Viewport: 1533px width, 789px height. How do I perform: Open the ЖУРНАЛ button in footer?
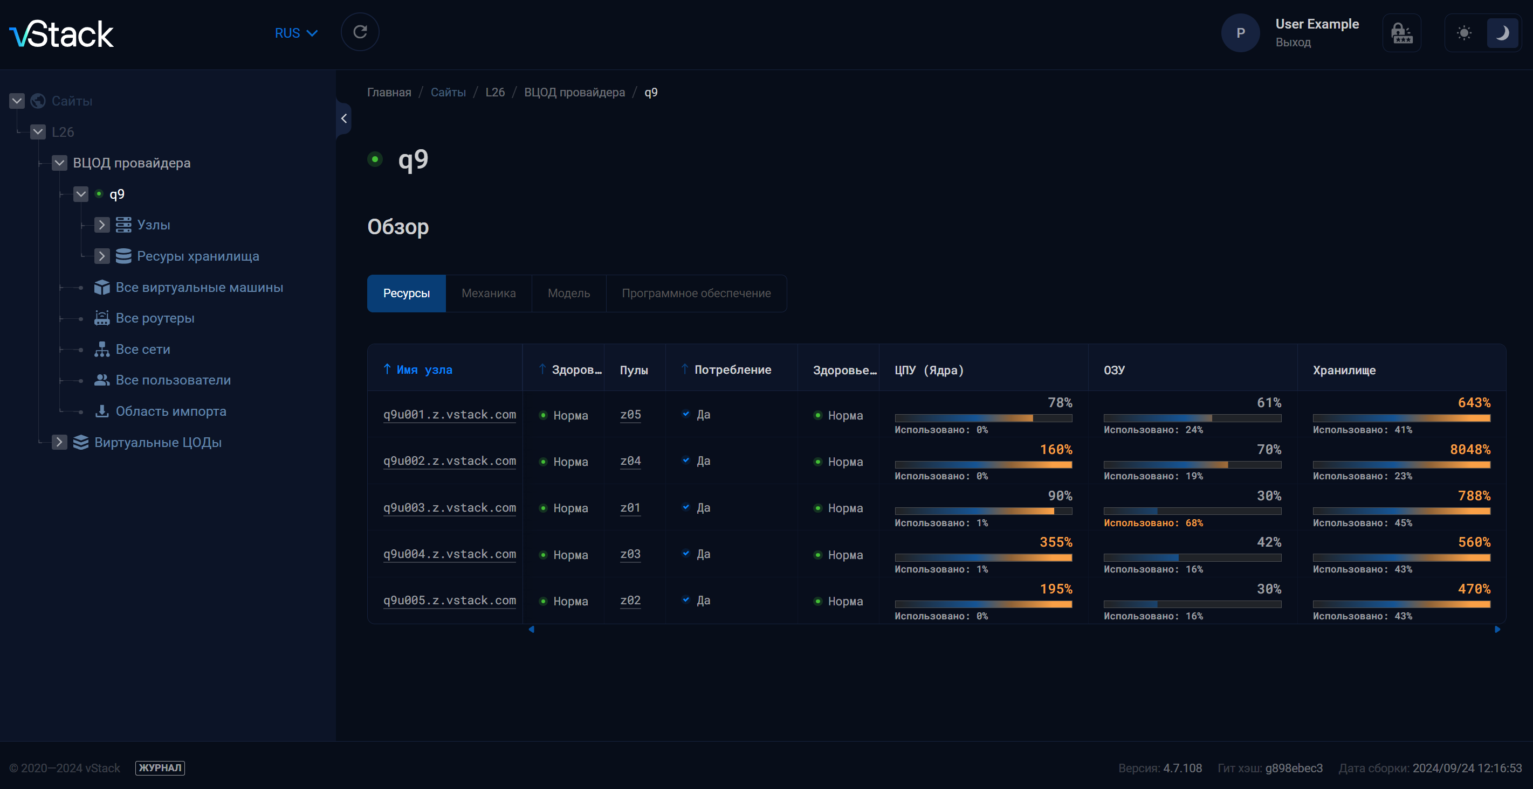click(x=160, y=768)
